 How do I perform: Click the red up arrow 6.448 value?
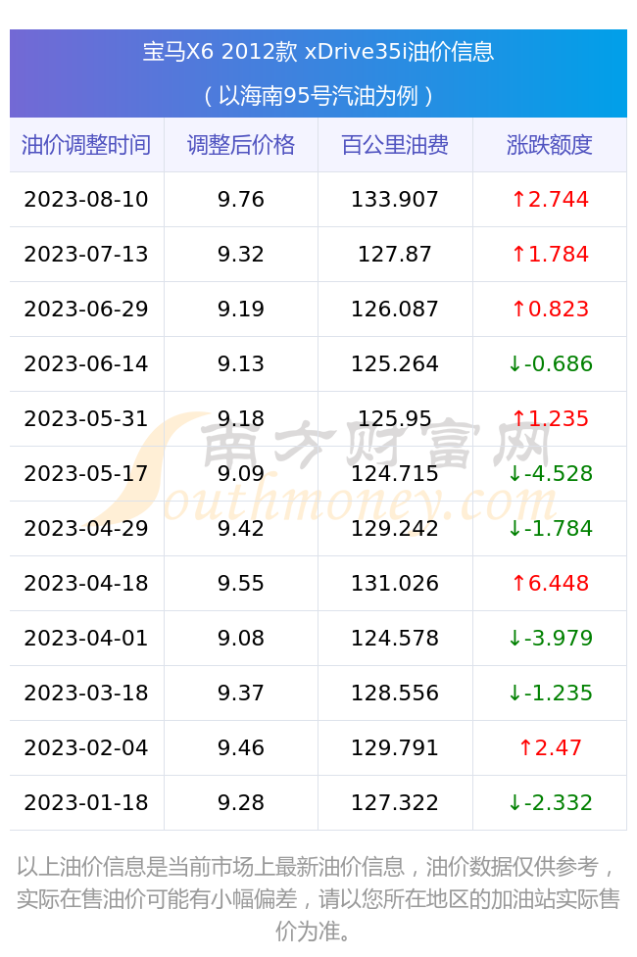(551, 584)
